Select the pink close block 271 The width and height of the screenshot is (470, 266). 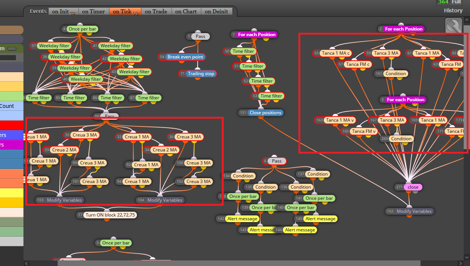[409, 187]
